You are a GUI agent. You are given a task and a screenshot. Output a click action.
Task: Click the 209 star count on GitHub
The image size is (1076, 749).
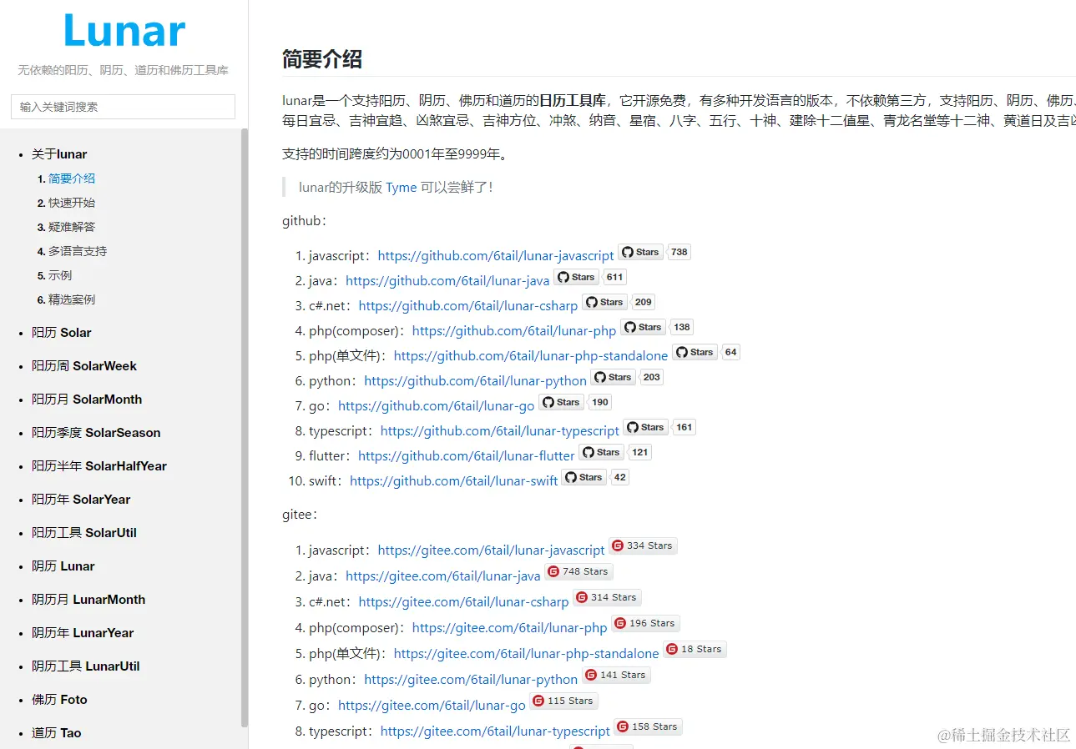click(x=644, y=302)
